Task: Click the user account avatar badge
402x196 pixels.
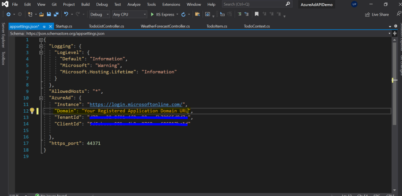Action: point(354,4)
